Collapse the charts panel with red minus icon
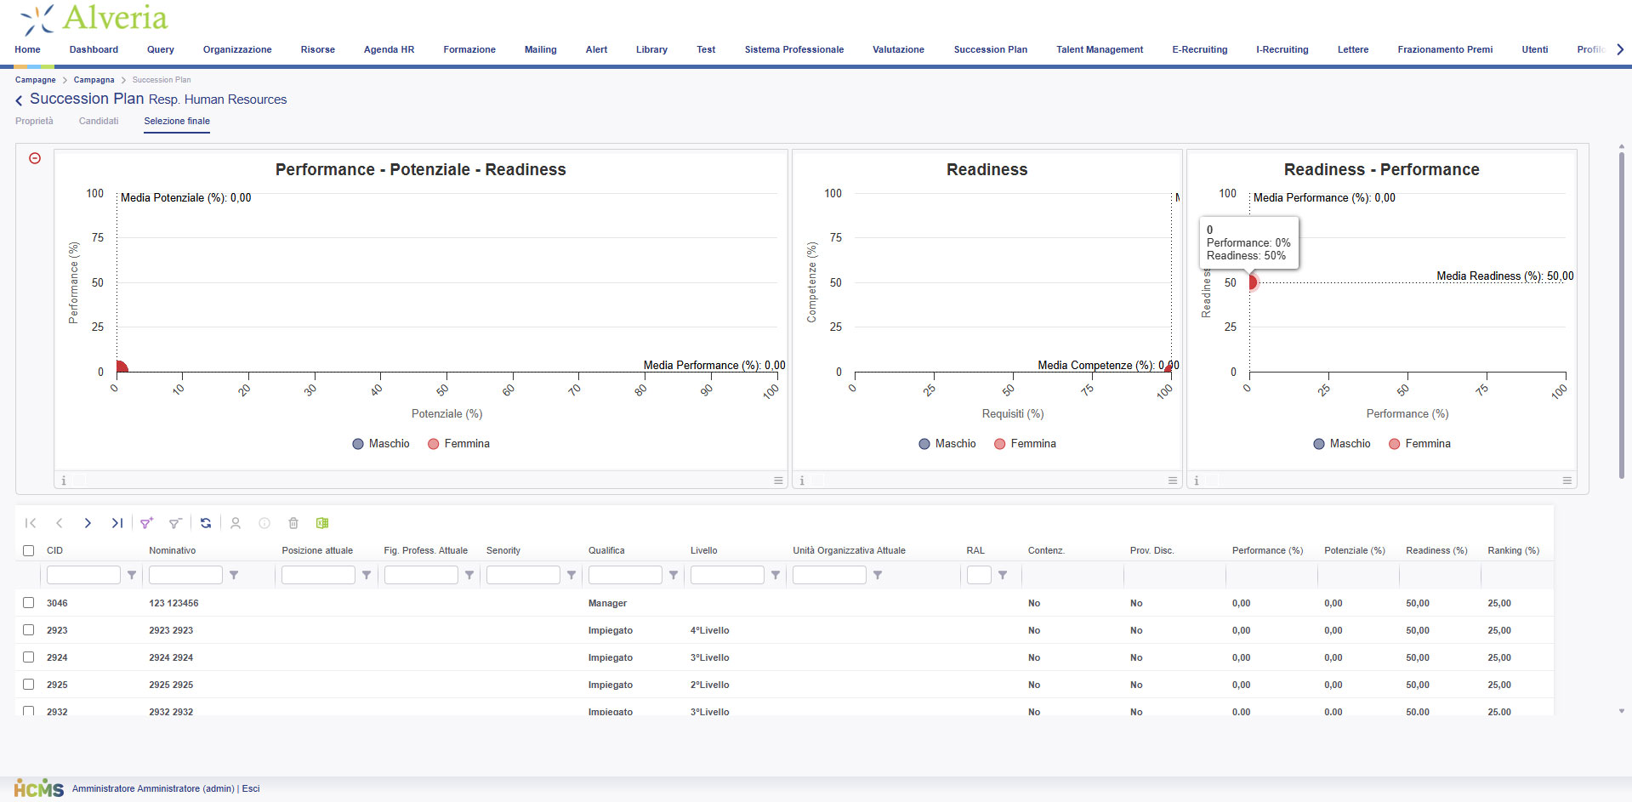This screenshot has height=802, width=1632. tap(35, 158)
